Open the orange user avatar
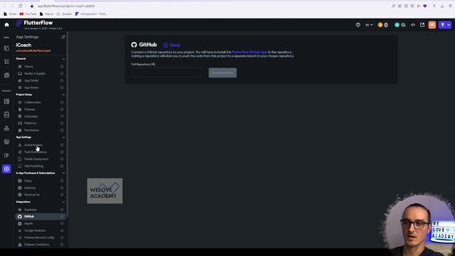 432,25
